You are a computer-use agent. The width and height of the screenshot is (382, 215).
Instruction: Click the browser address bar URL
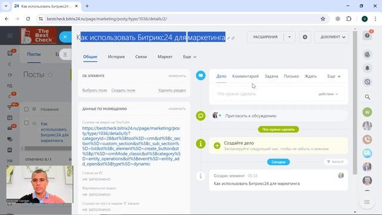107,19
